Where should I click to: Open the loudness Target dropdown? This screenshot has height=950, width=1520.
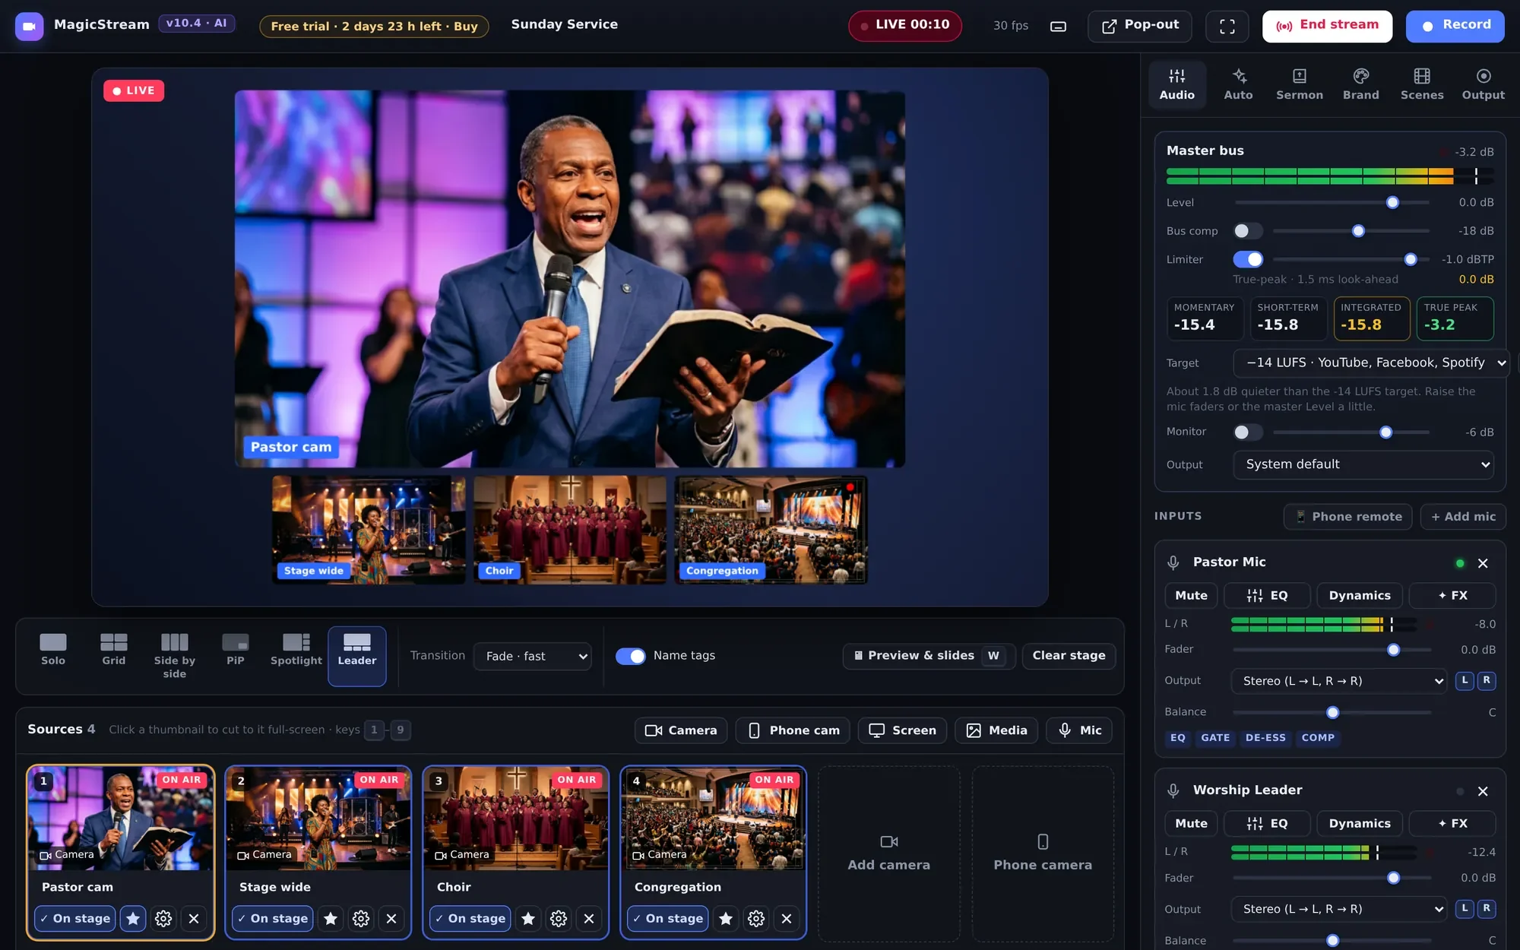[x=1371, y=363]
